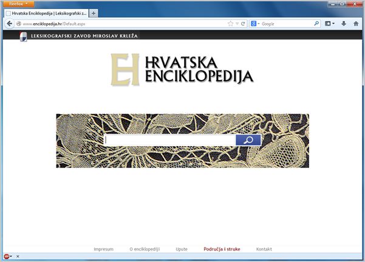
Task: Click the Leksikografski zavod logo icon
Action: [23, 36]
